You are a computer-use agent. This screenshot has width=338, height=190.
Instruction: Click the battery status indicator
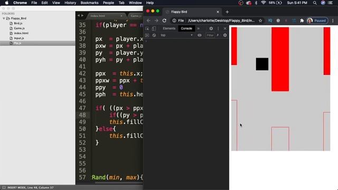click(276, 3)
